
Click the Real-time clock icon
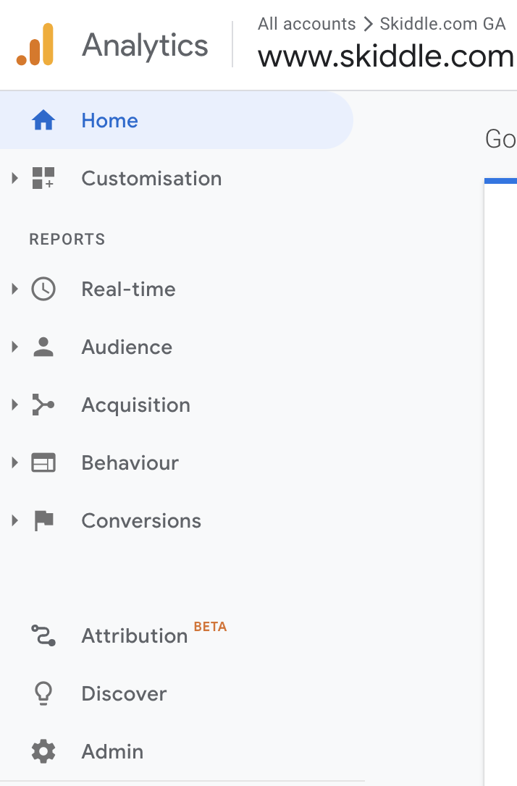pyautogui.click(x=43, y=290)
